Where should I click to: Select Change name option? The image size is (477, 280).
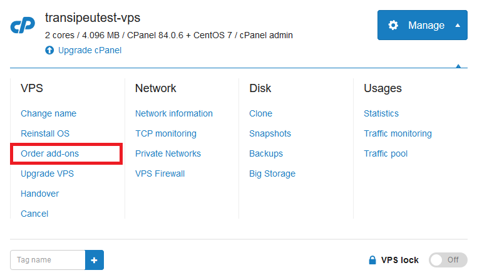pos(49,113)
